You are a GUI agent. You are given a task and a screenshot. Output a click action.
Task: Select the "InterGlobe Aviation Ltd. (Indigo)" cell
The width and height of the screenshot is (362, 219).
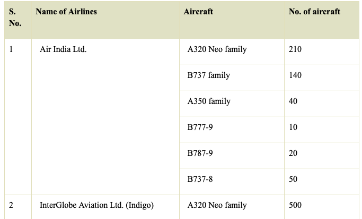[97, 205]
